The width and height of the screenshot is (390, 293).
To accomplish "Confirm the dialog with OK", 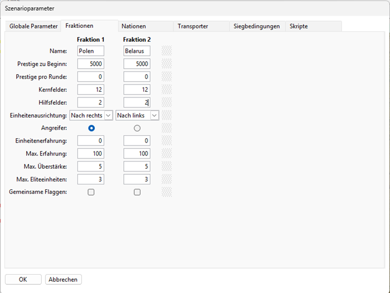I will pos(23,280).
